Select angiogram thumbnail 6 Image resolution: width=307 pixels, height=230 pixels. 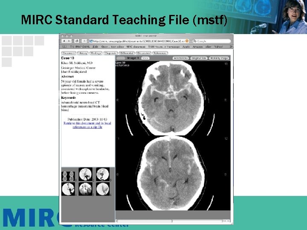(103, 189)
